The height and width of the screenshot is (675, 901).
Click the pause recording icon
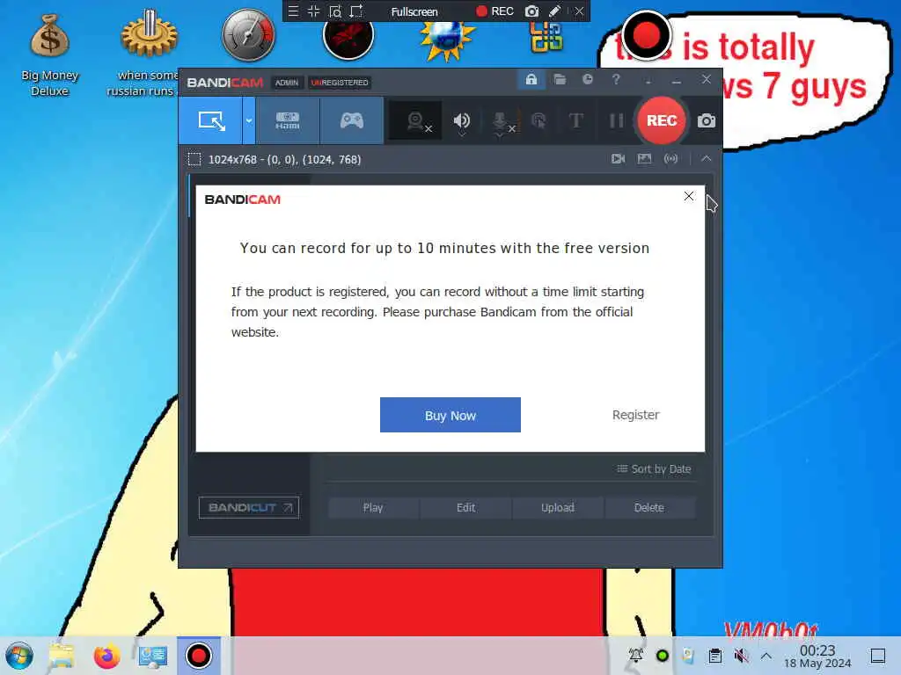pos(616,121)
